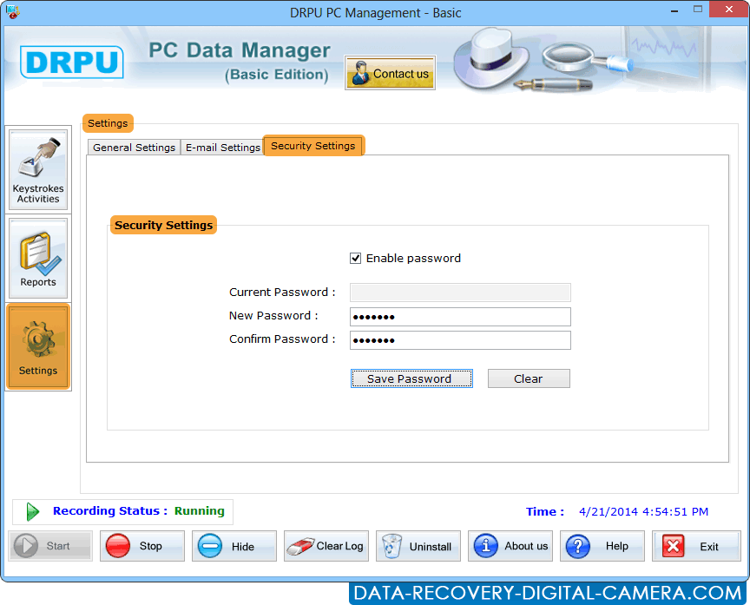Click the 'Time :' label
The image size is (750, 605).
pyautogui.click(x=545, y=512)
